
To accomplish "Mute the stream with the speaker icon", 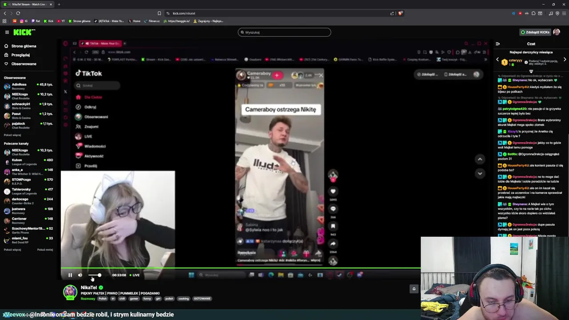I will pyautogui.click(x=80, y=275).
